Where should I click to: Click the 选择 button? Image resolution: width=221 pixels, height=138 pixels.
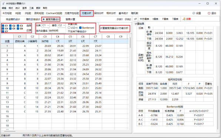tap(29, 26)
